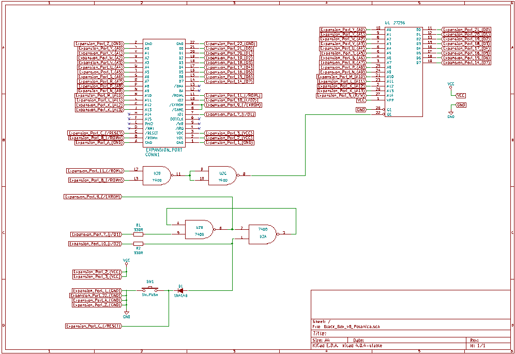Select the VCC power symbol right of U1

pyautogui.click(x=451, y=85)
